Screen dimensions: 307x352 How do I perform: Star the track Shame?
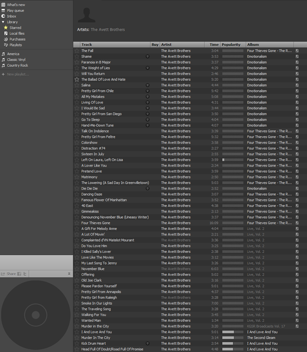(x=77, y=56)
